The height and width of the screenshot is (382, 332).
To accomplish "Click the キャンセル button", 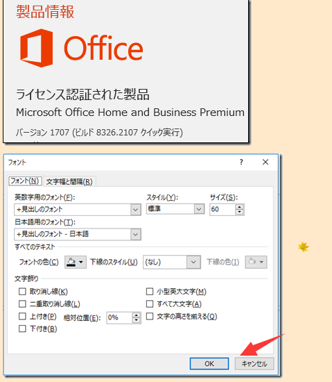I will click(x=254, y=364).
